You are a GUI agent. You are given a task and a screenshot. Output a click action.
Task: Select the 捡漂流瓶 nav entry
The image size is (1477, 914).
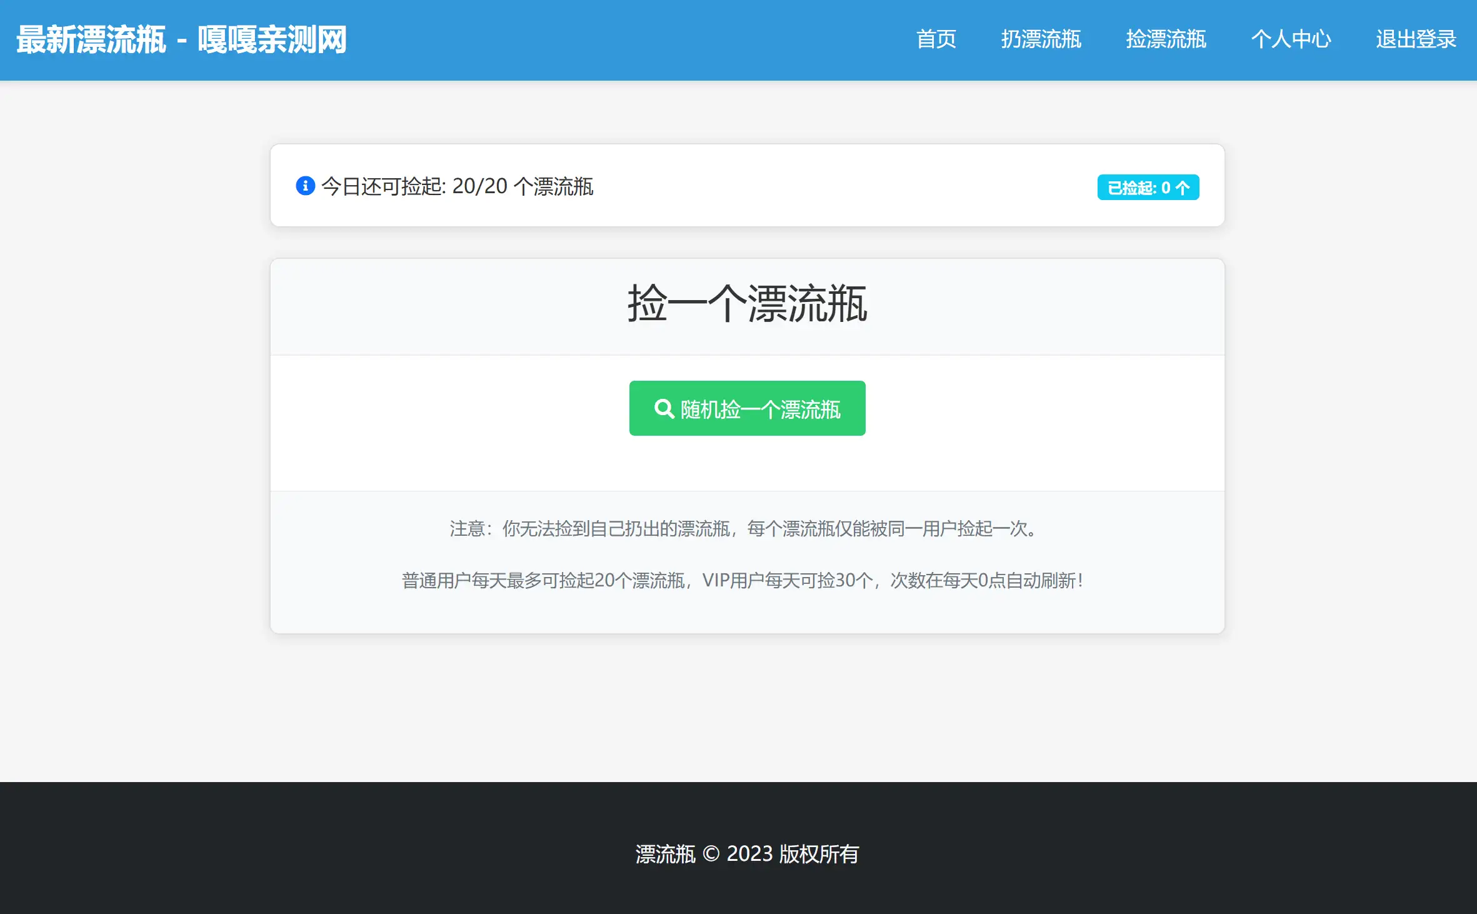tap(1166, 39)
